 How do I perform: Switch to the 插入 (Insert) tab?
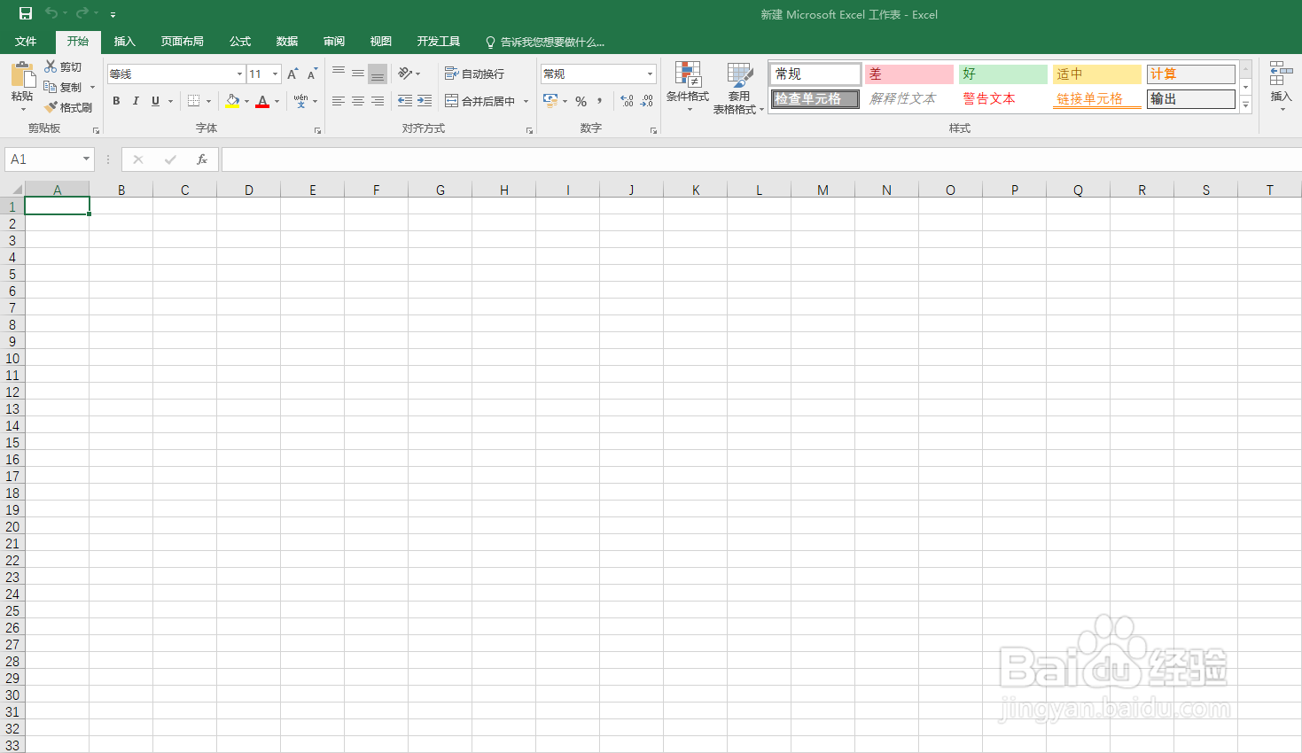pos(125,42)
